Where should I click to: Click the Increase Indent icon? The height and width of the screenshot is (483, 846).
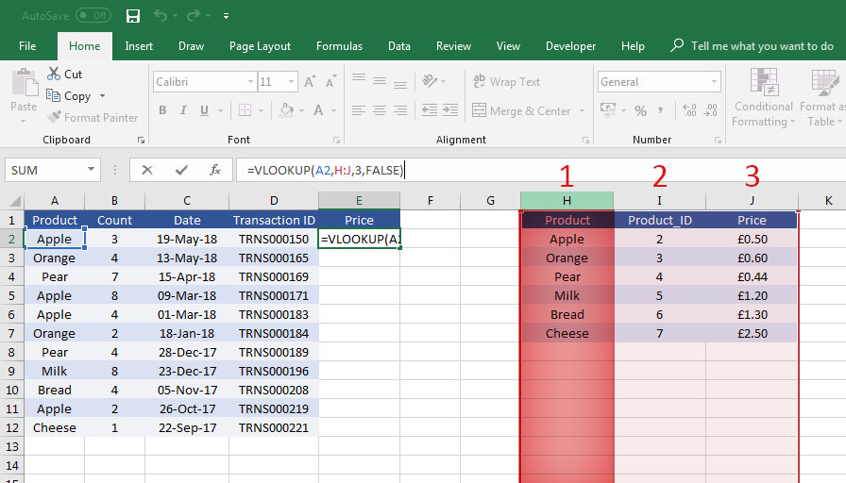click(450, 110)
